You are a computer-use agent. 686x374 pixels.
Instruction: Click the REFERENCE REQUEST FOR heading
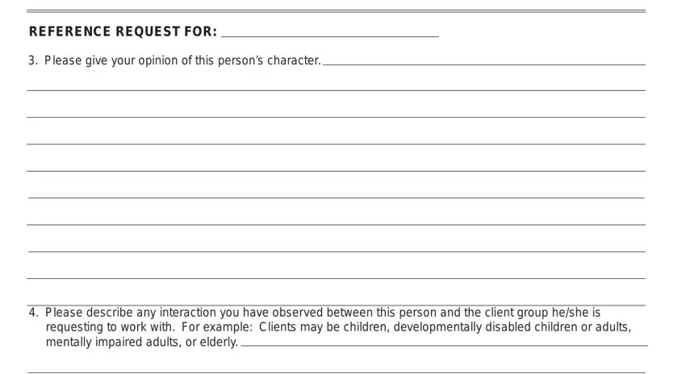click(123, 31)
